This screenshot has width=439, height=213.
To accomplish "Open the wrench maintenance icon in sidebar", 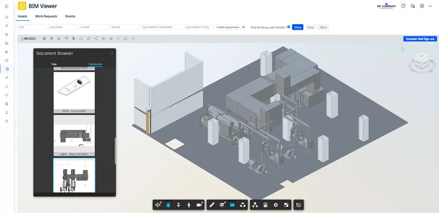I will (x=7, y=78).
